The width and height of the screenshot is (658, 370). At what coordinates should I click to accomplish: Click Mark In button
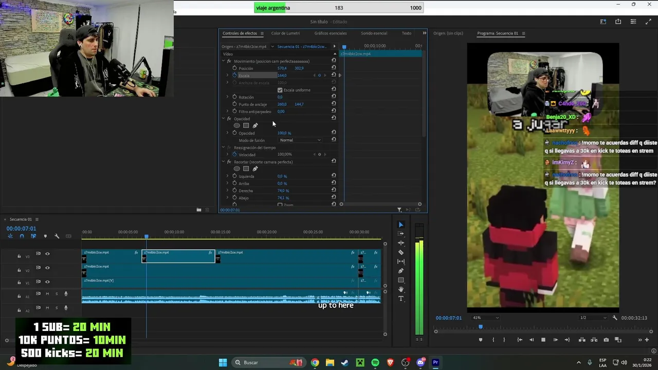point(493,340)
